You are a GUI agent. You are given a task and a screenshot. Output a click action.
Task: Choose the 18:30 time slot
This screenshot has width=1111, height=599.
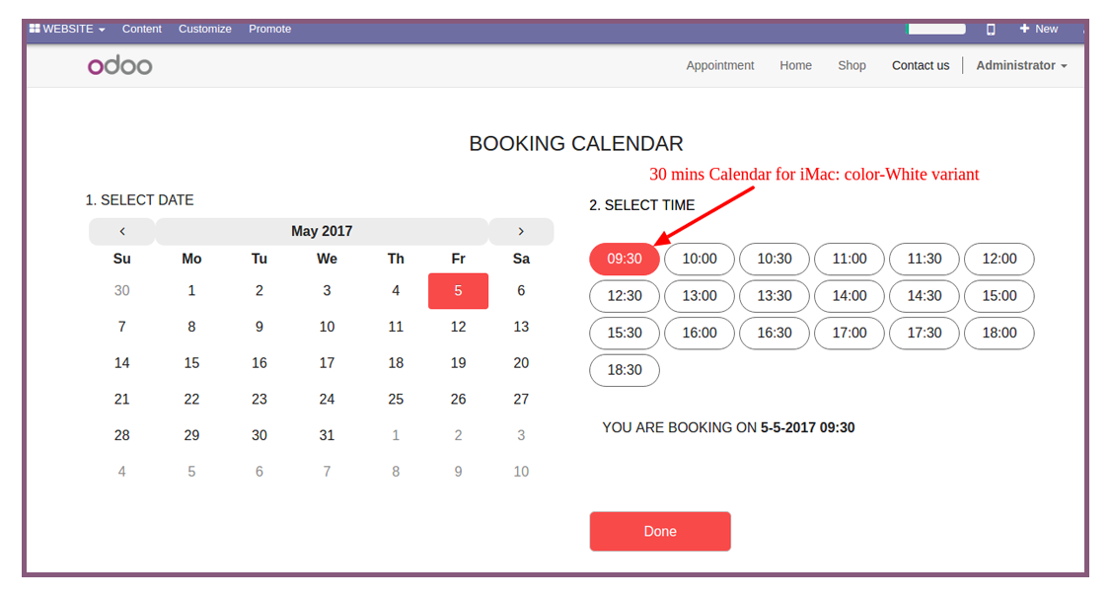coord(625,370)
